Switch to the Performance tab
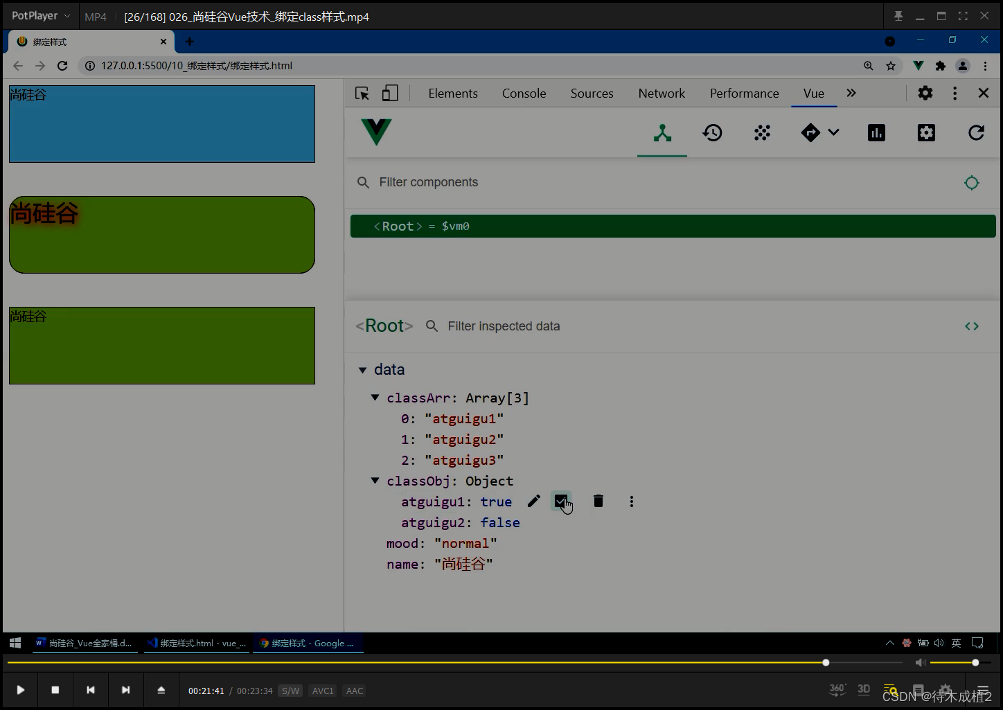 [x=744, y=94]
